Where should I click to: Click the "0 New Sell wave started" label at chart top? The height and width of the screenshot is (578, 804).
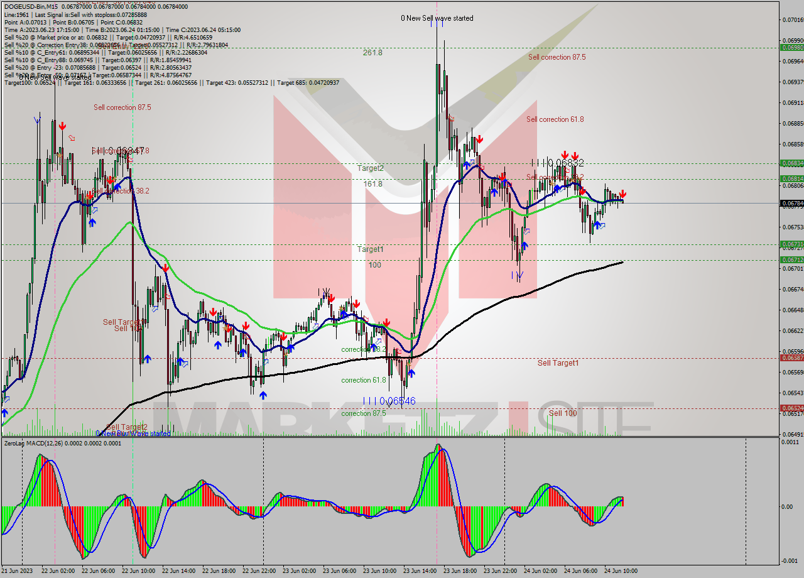(437, 18)
